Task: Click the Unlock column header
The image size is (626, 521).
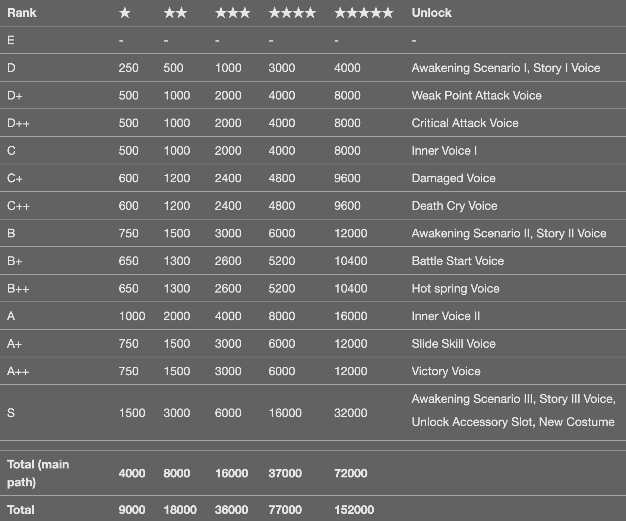Action: (431, 13)
